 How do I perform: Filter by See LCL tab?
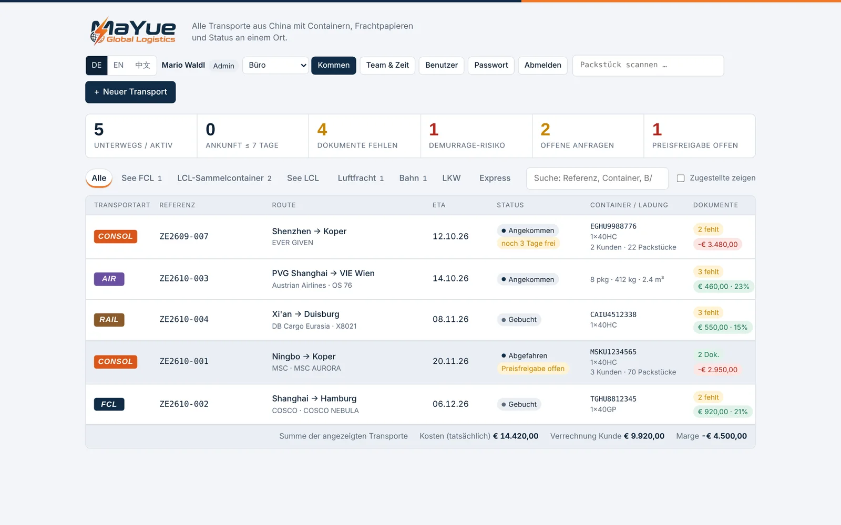pyautogui.click(x=303, y=178)
